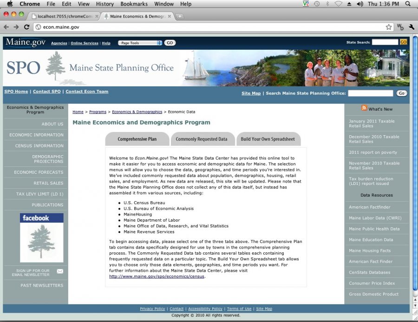418x322 pixels.
Task: Click the Terms of Use footer link
Action: 239,309
